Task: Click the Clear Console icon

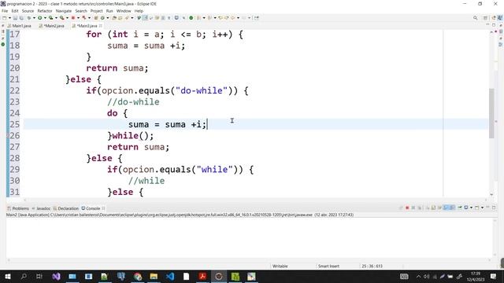Action: coord(428,208)
